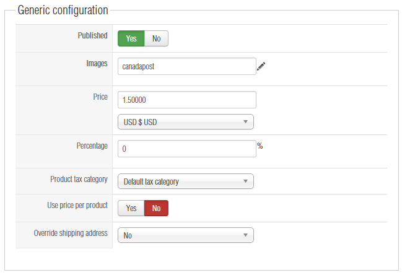Click the Use price per product label

click(x=77, y=205)
